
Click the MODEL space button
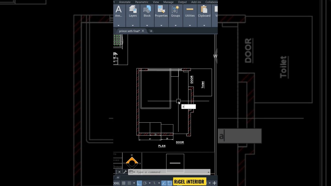117,183
